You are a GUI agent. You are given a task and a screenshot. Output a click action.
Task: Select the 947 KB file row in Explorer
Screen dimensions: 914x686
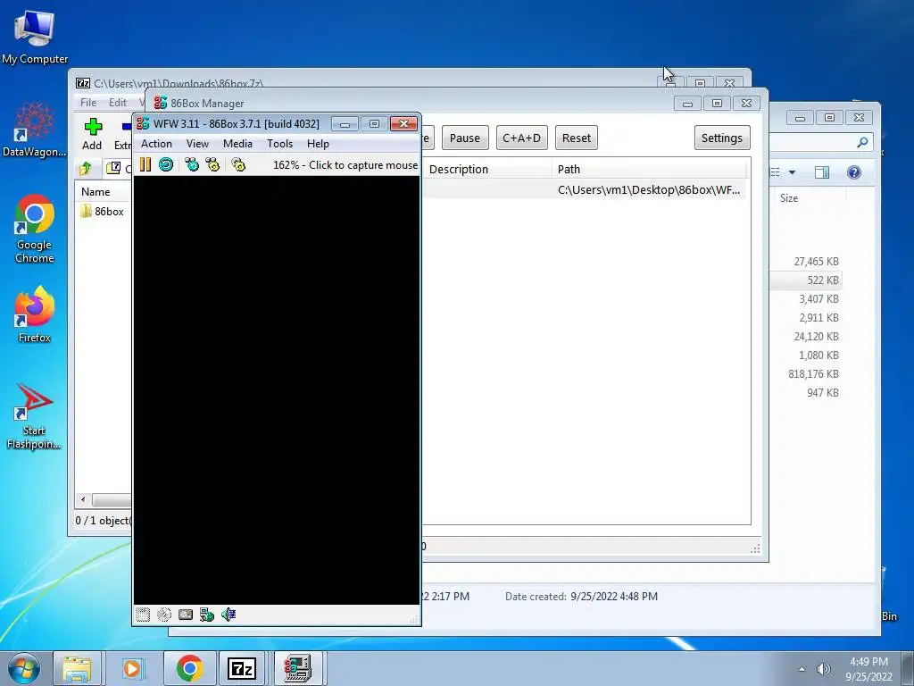coord(806,393)
